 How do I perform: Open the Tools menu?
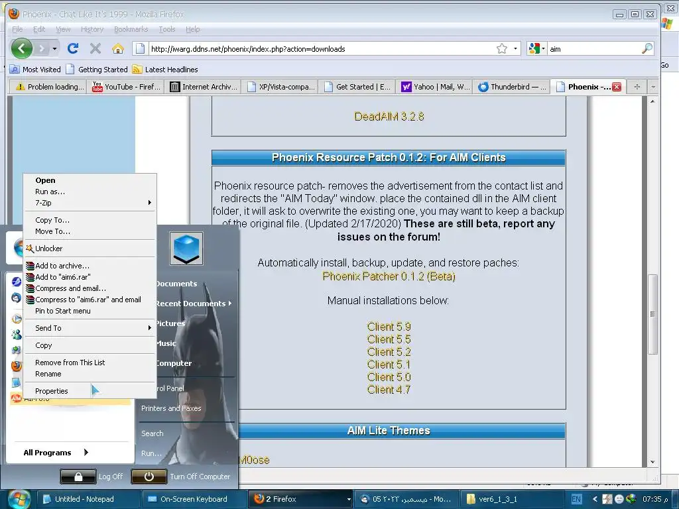(166, 29)
